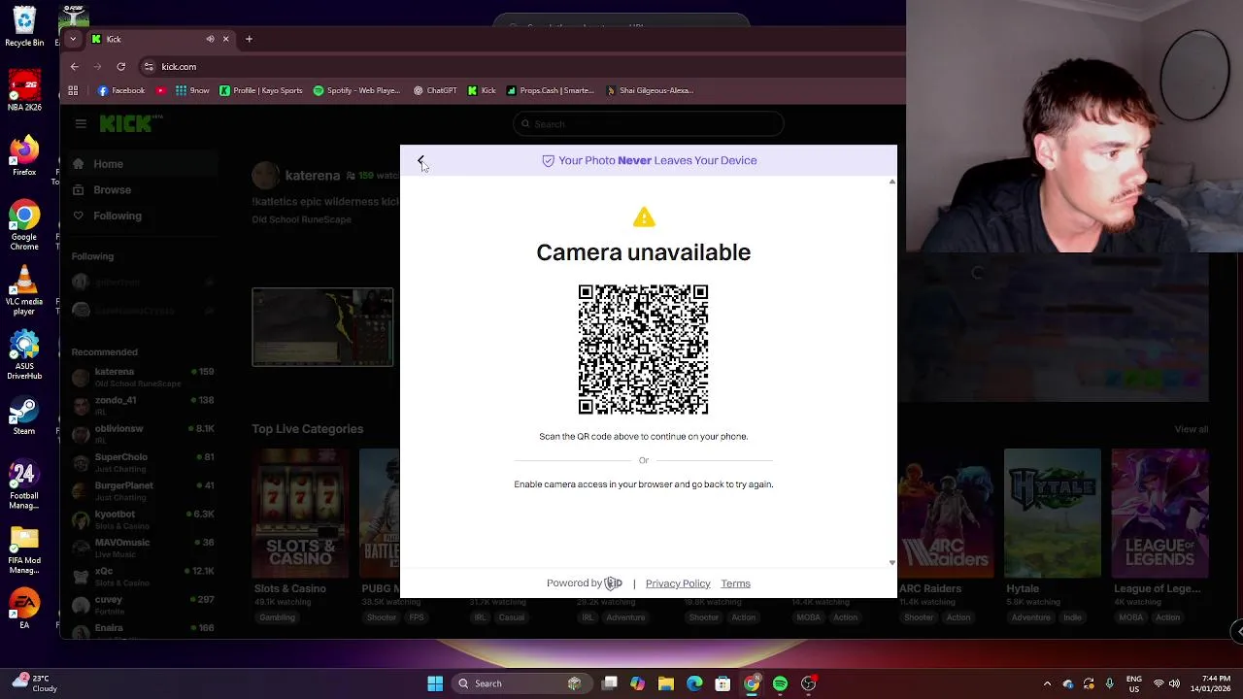Open the Facebook bookmark

(121, 90)
